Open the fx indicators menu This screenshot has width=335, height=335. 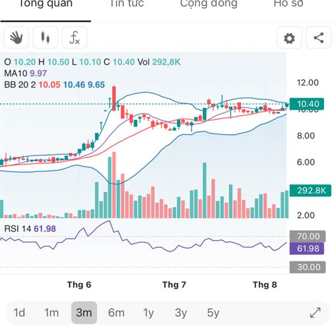pos(75,37)
